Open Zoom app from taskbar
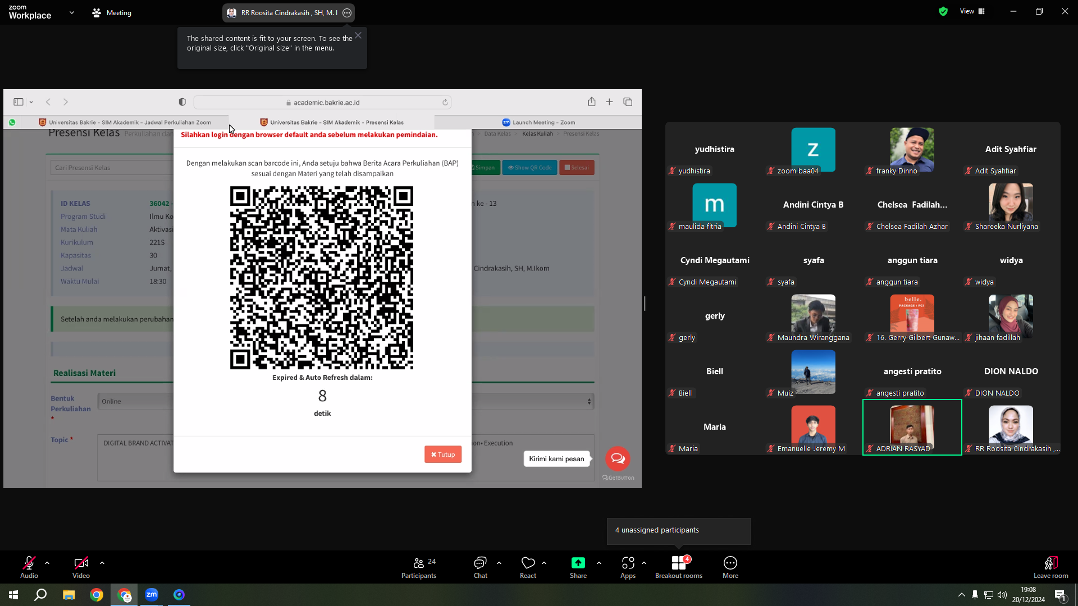This screenshot has width=1078, height=606. pyautogui.click(x=152, y=595)
